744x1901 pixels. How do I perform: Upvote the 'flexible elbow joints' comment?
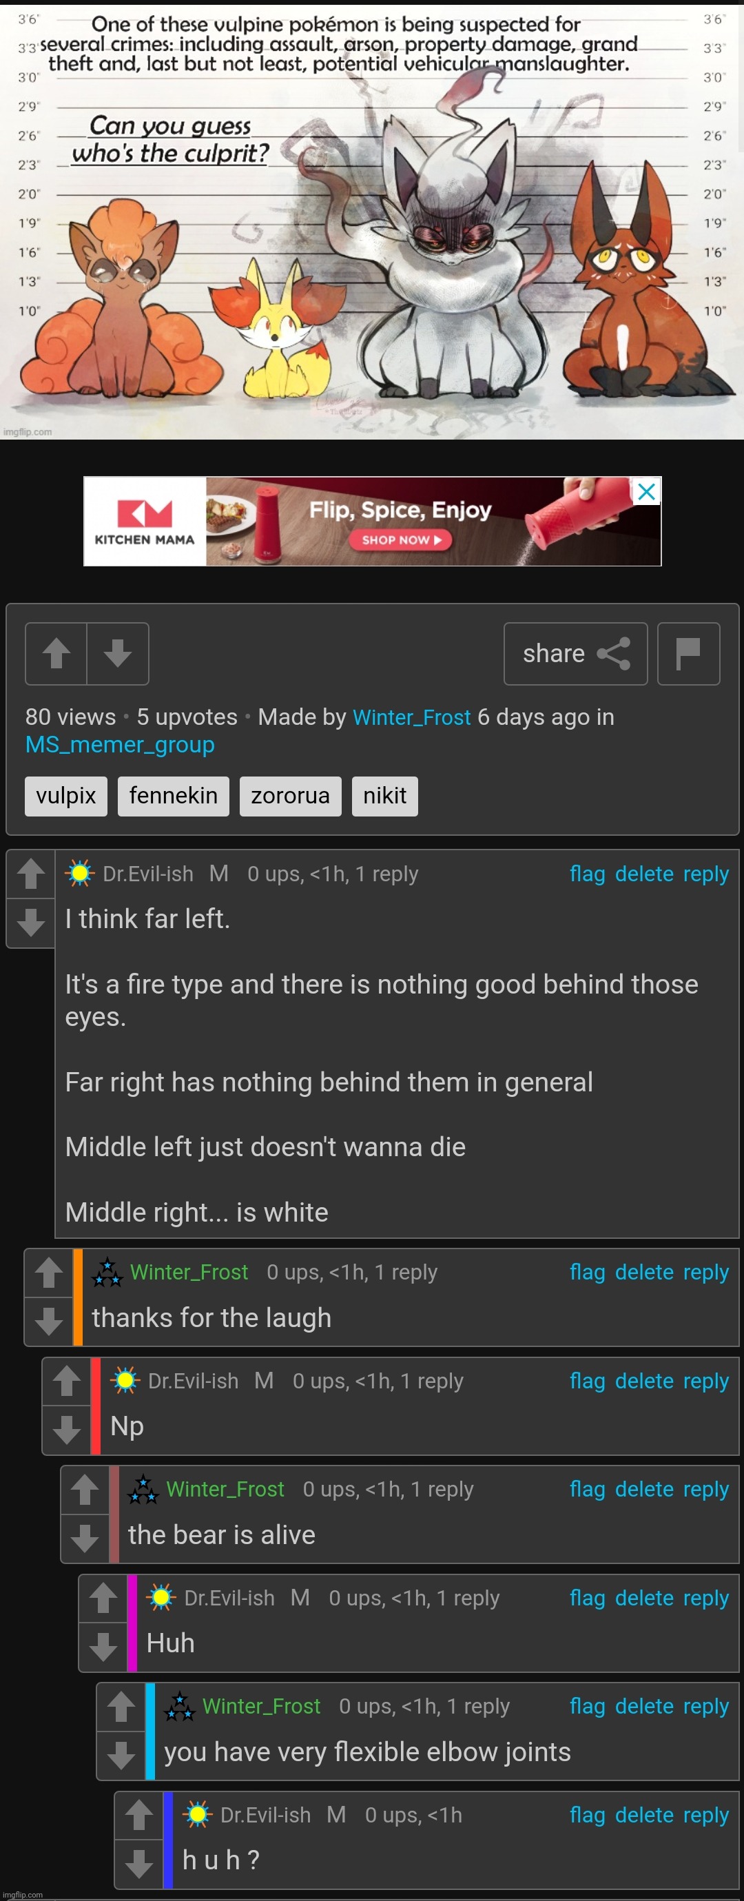coord(121,1706)
